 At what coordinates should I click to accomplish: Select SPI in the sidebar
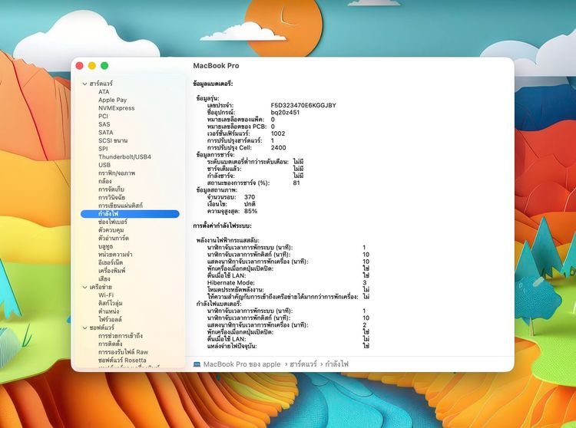[103, 149]
